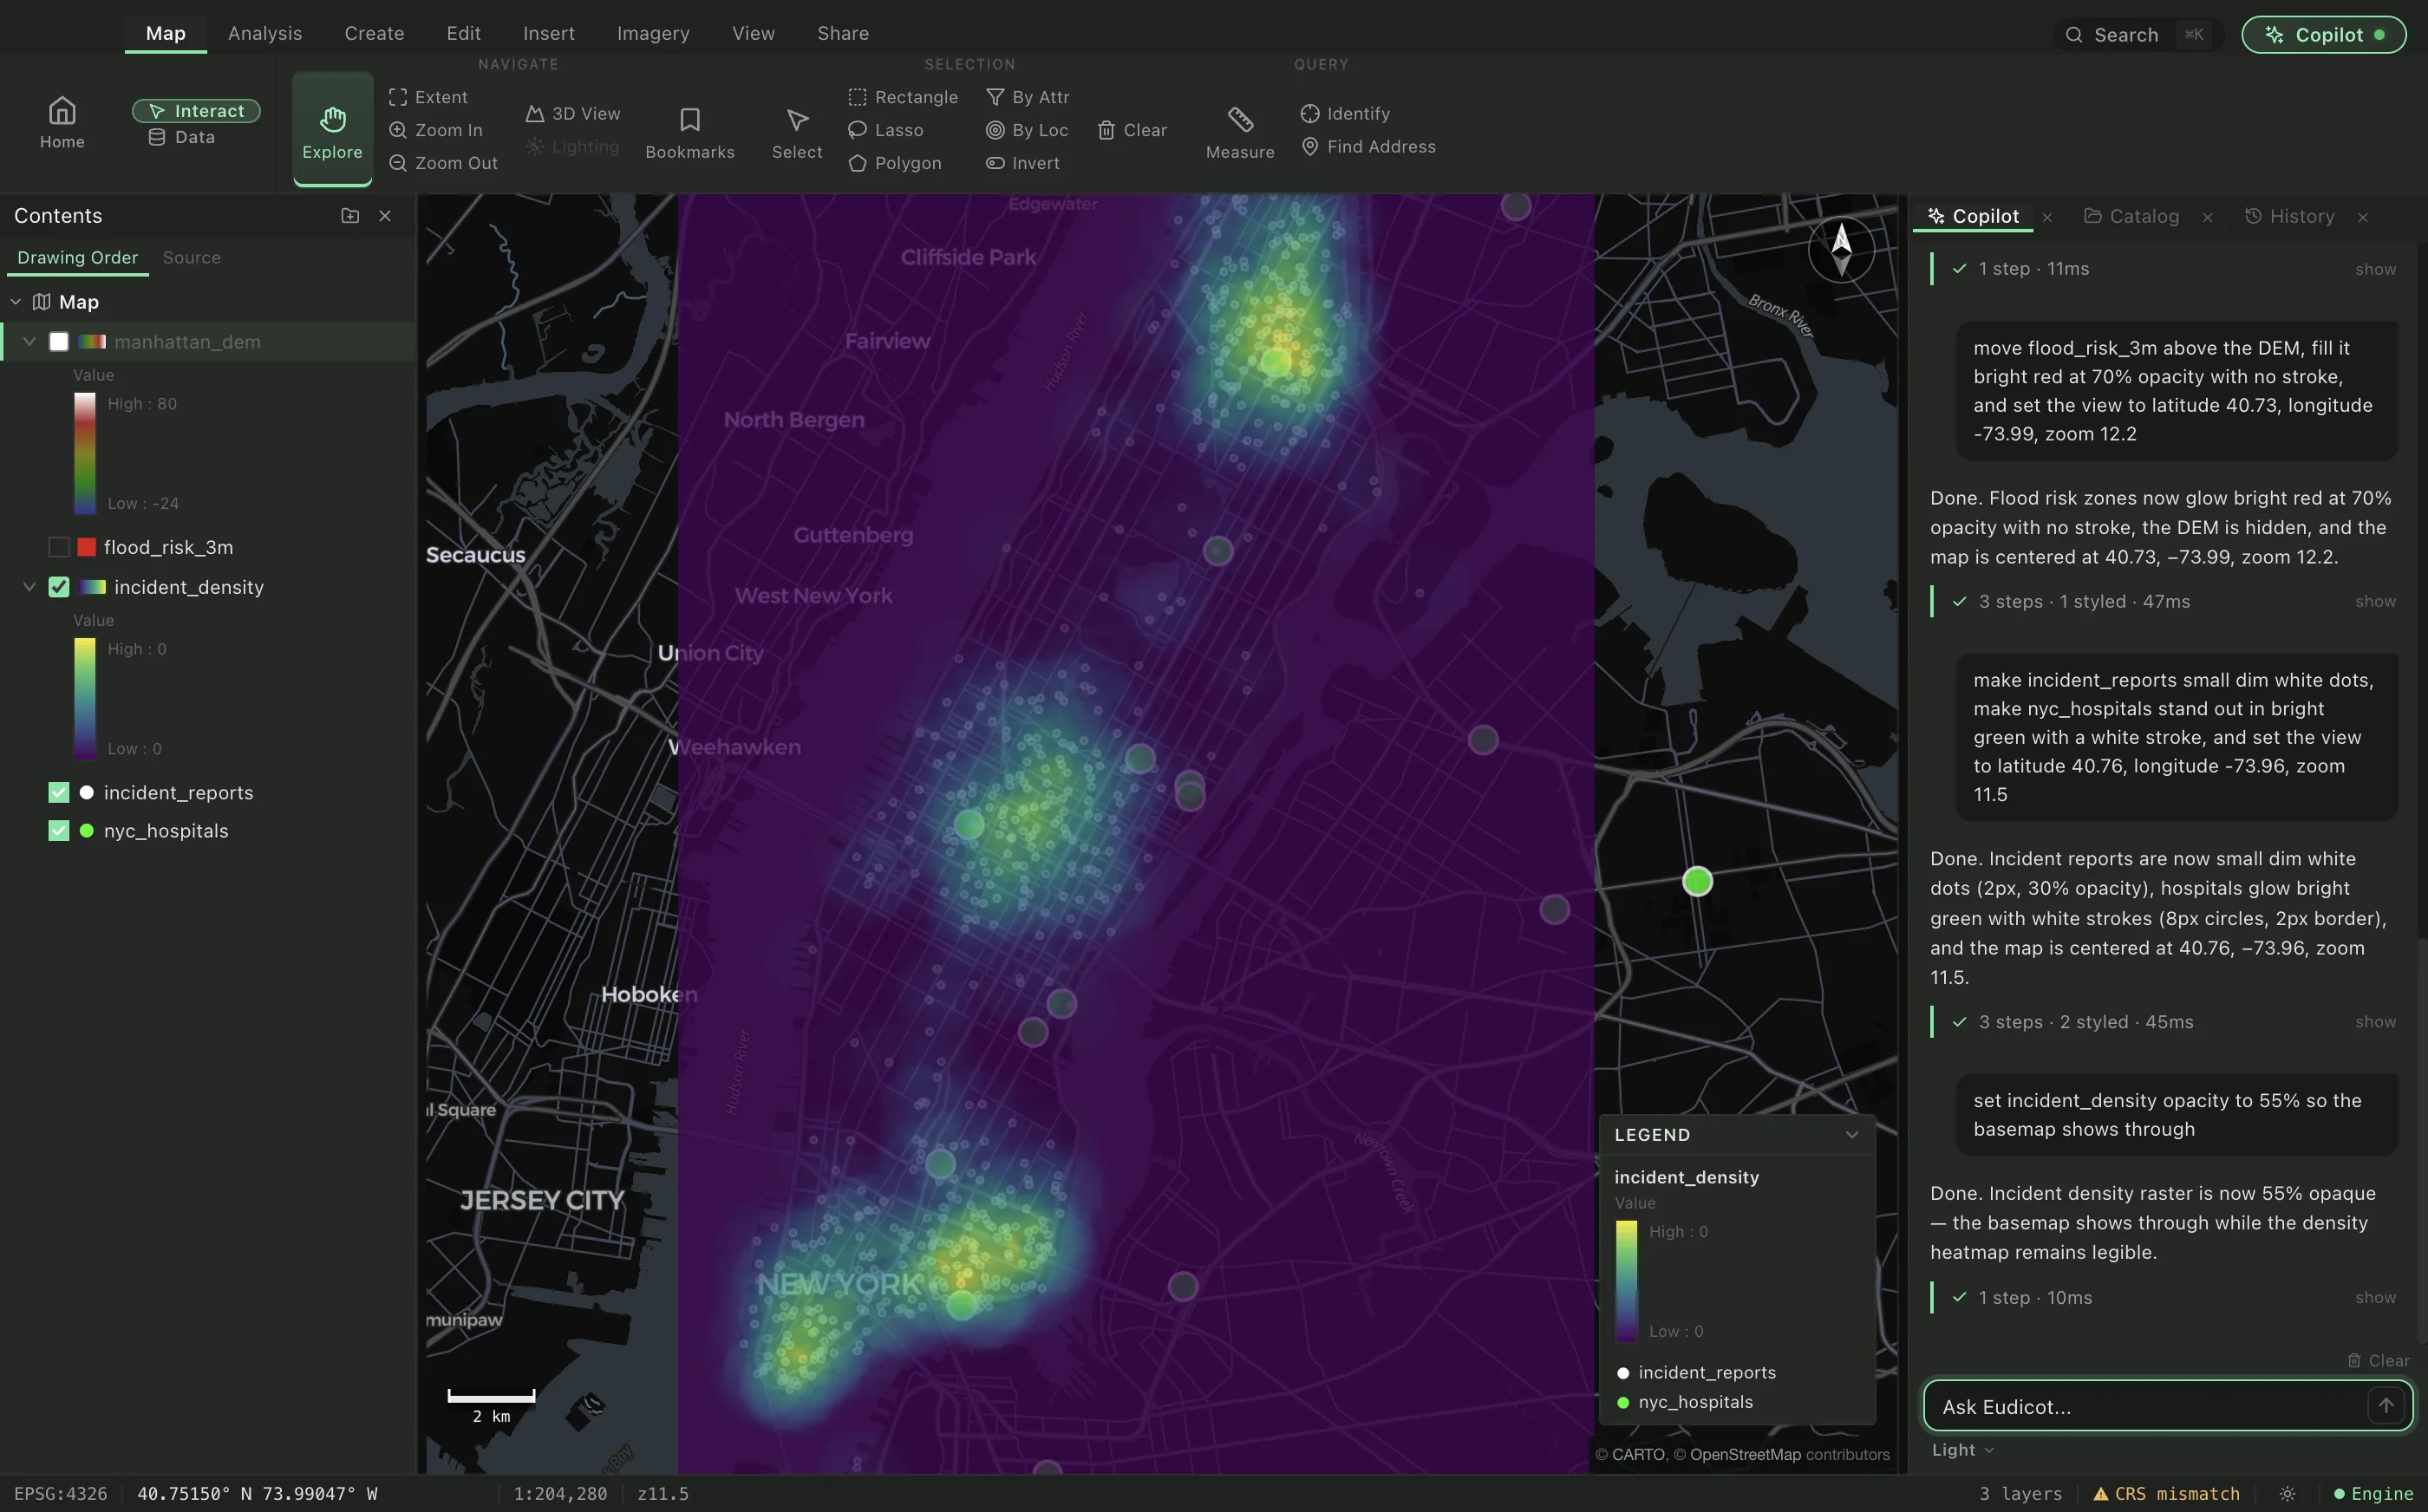Image resolution: width=2428 pixels, height=1512 pixels.
Task: Zoom to full Extent
Action: pos(428,97)
